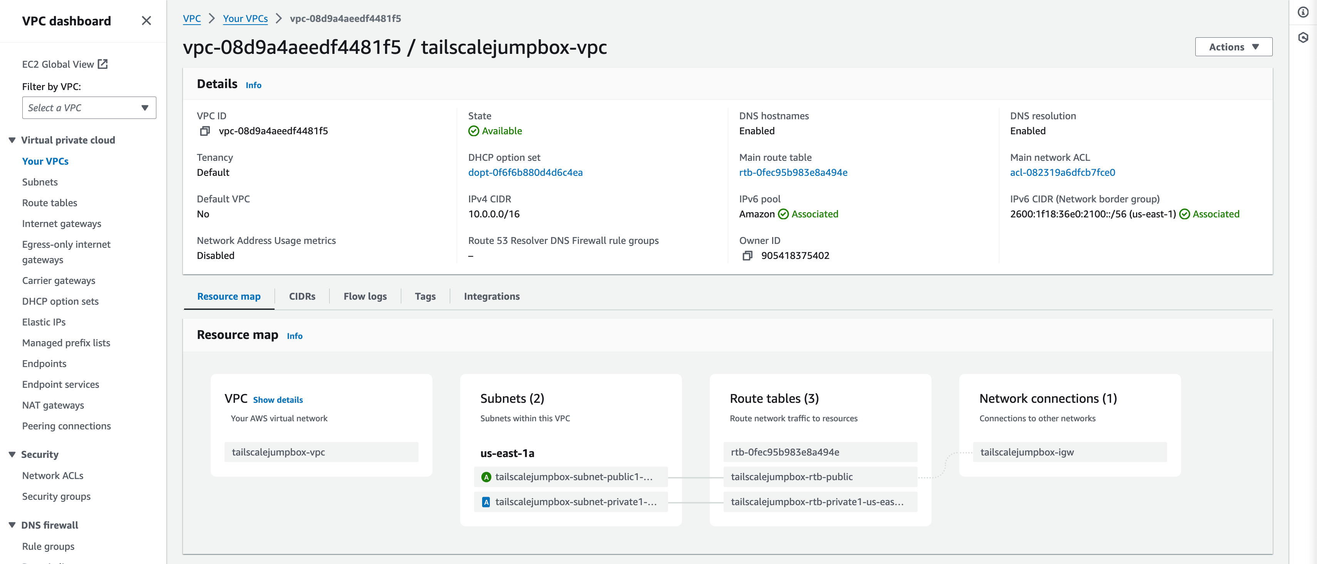Open the info panel icon on the right edge

1303,12
